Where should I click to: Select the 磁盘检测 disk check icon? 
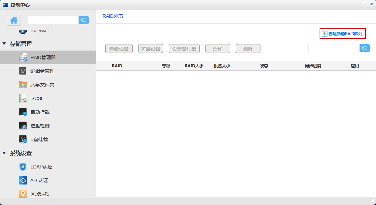point(23,126)
